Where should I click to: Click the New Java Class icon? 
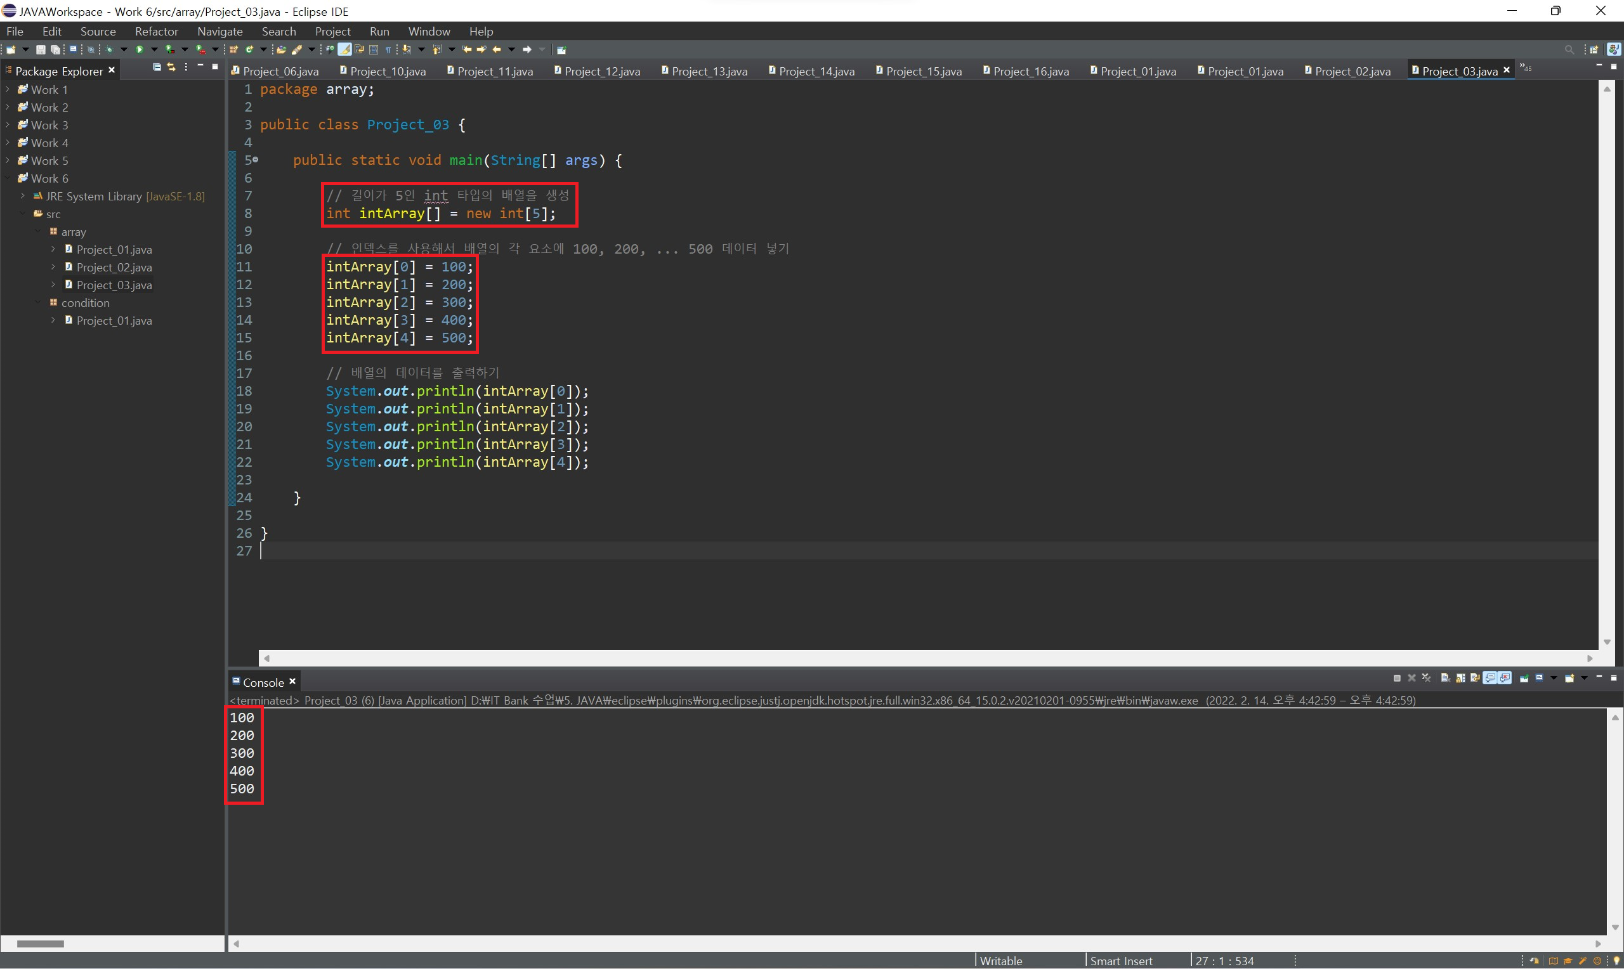point(249,49)
